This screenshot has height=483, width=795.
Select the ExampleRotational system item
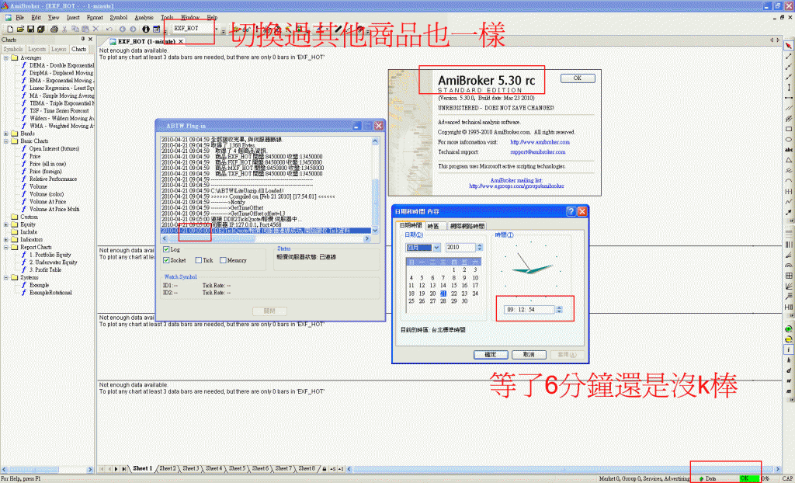click(50, 293)
